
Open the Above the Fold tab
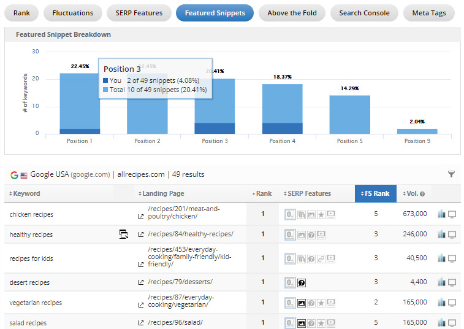(292, 13)
